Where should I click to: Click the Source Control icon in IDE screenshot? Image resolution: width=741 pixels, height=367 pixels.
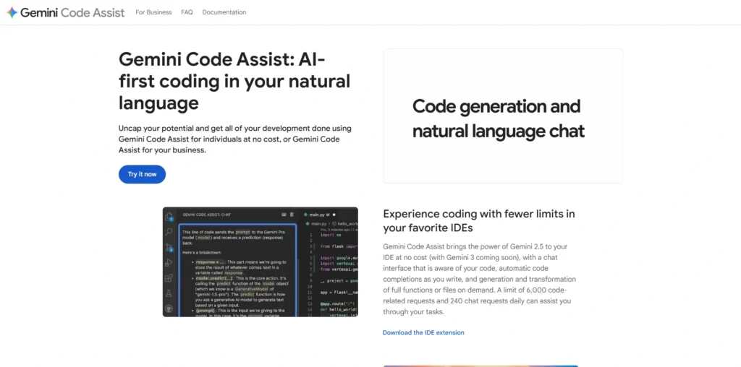coord(169,247)
